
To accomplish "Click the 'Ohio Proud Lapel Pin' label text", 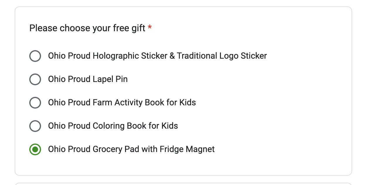I will tap(88, 79).
